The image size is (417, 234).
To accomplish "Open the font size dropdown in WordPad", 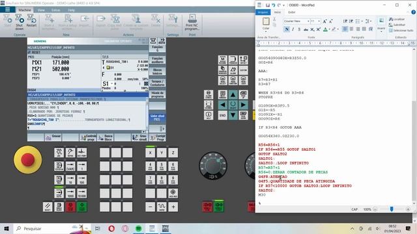I will 319,21.
